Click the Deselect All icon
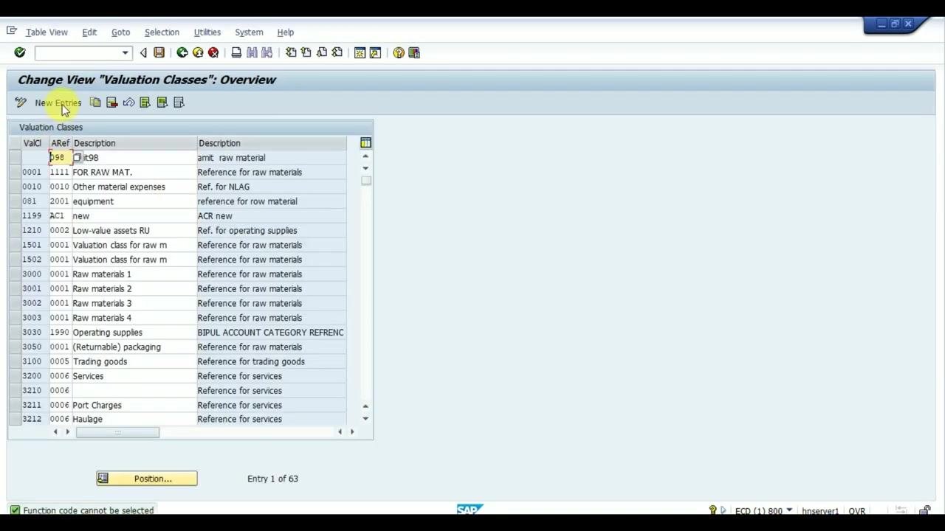The image size is (945, 531). [179, 103]
